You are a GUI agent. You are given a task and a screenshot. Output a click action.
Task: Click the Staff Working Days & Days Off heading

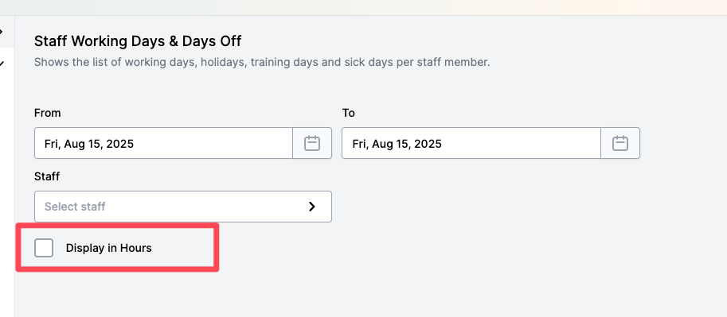pyautogui.click(x=138, y=41)
